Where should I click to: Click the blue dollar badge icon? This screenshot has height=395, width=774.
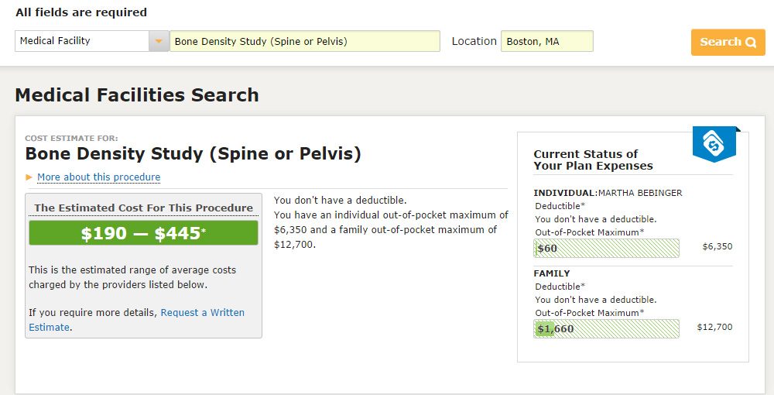point(714,143)
